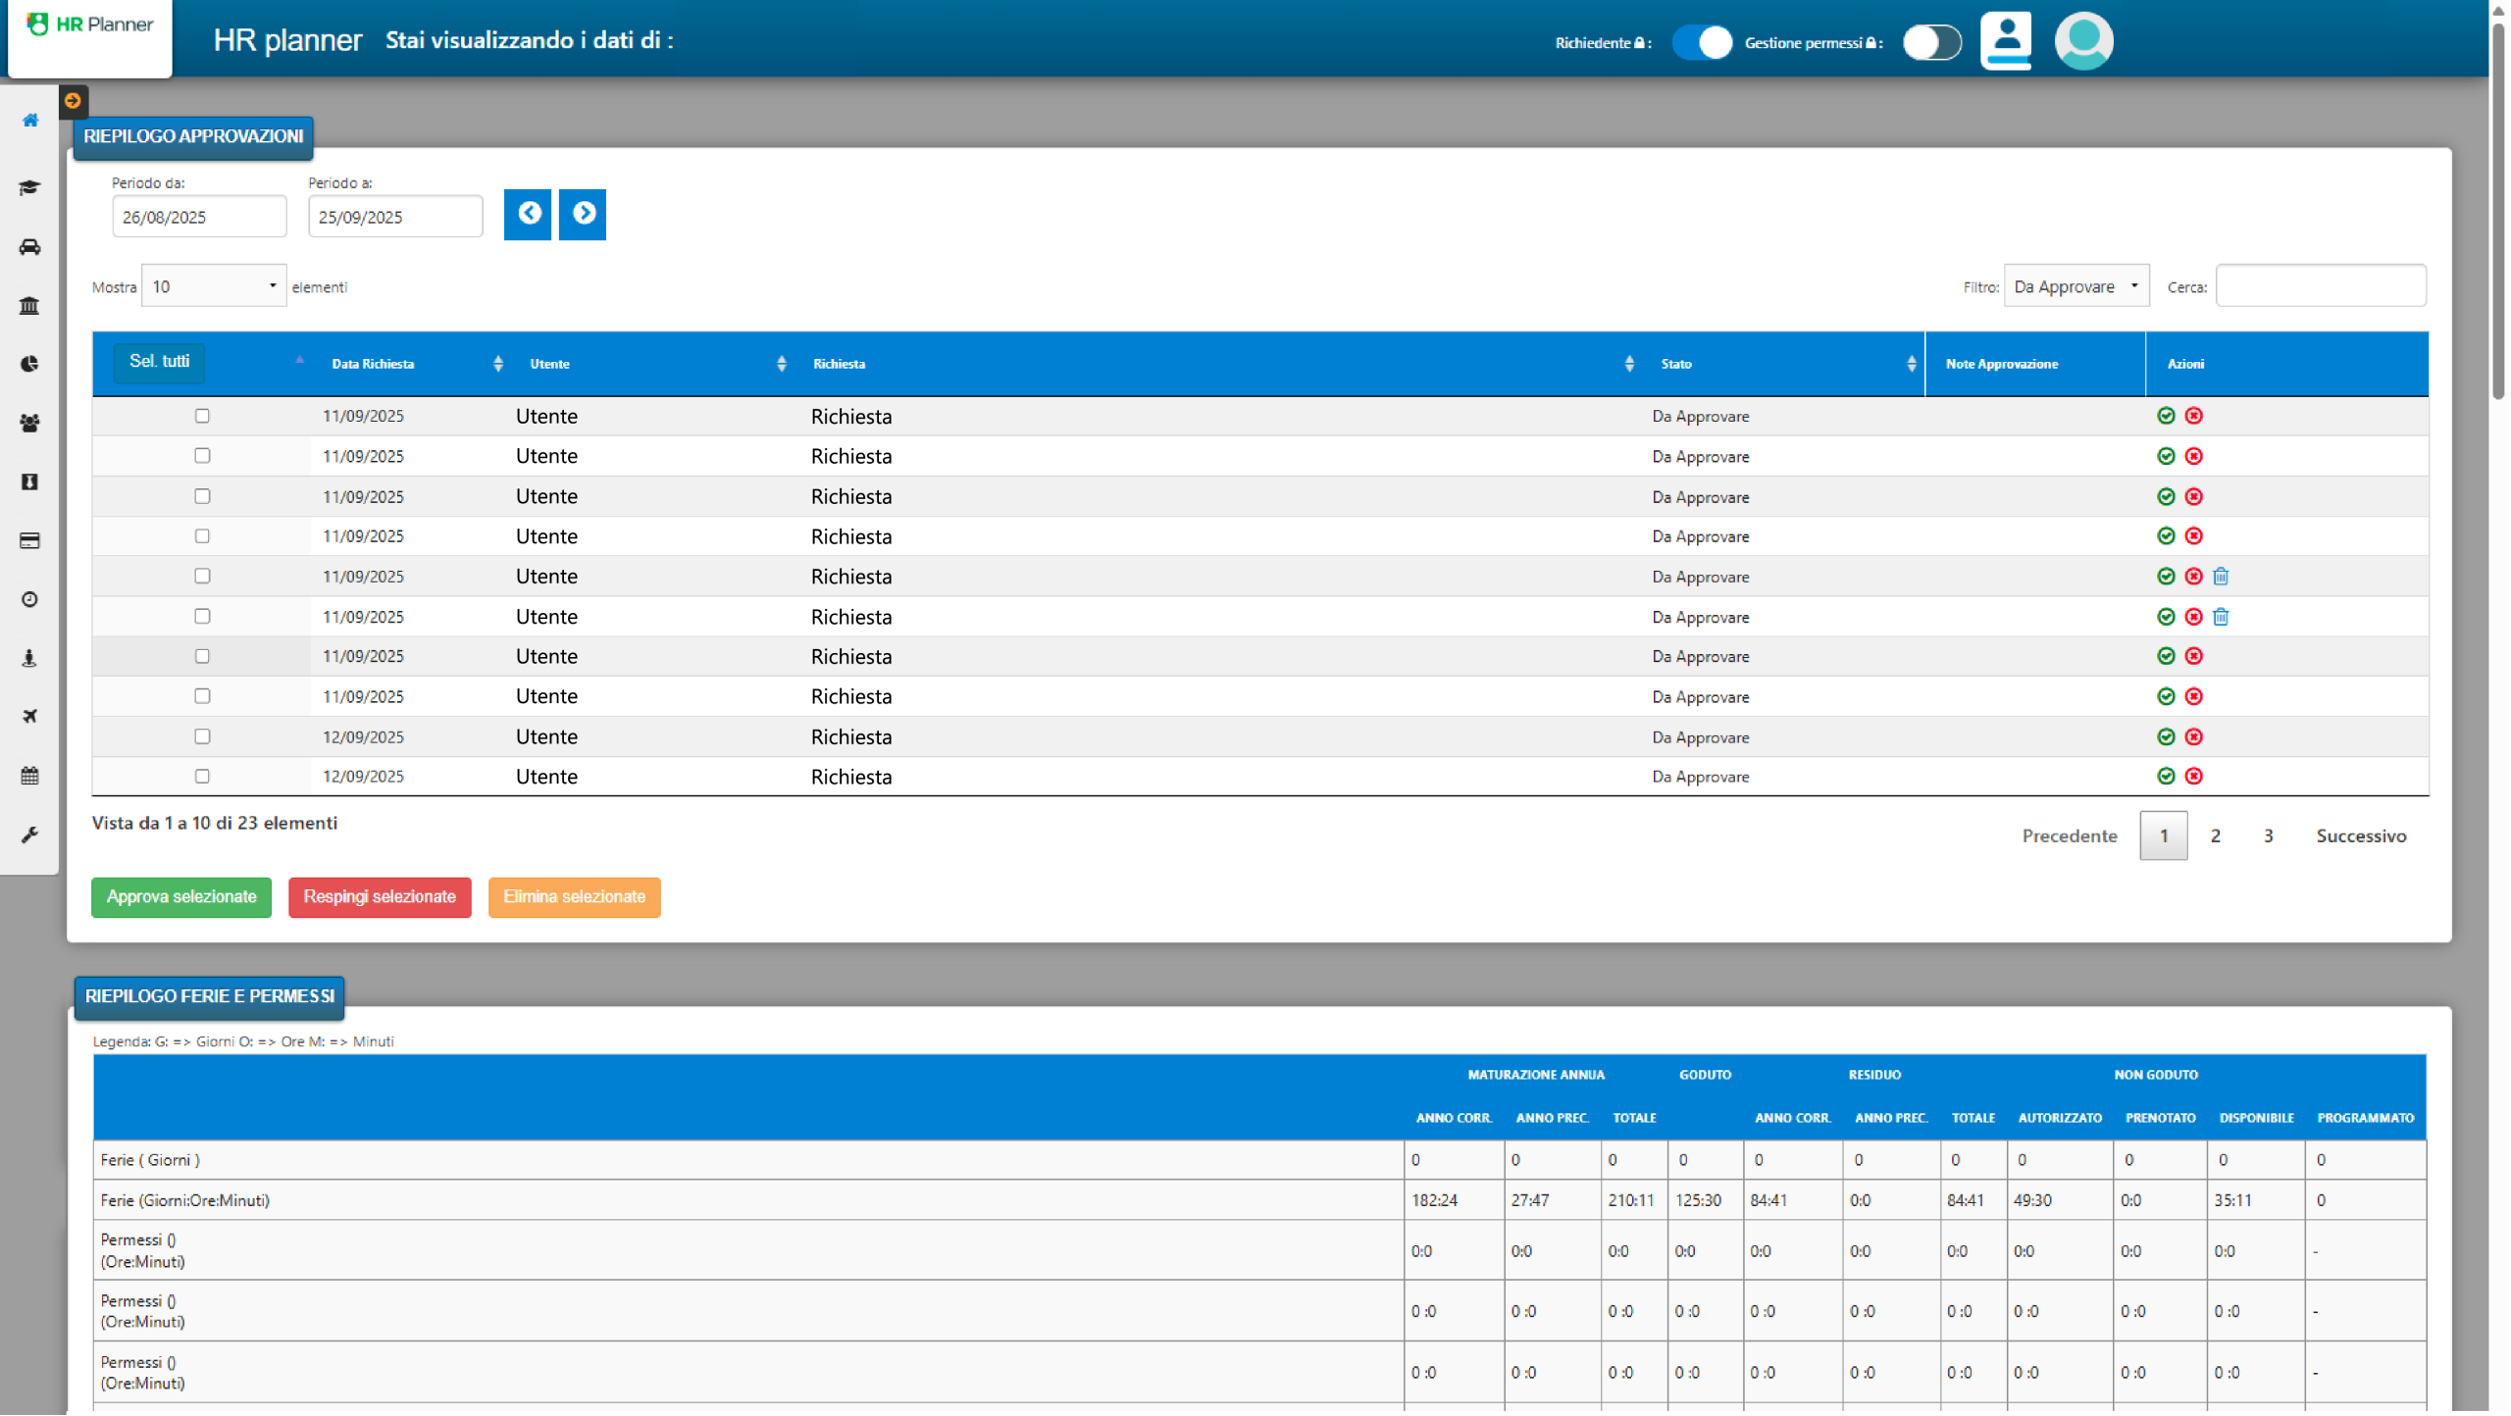Open the credit card sidebar icon

[x=29, y=540]
